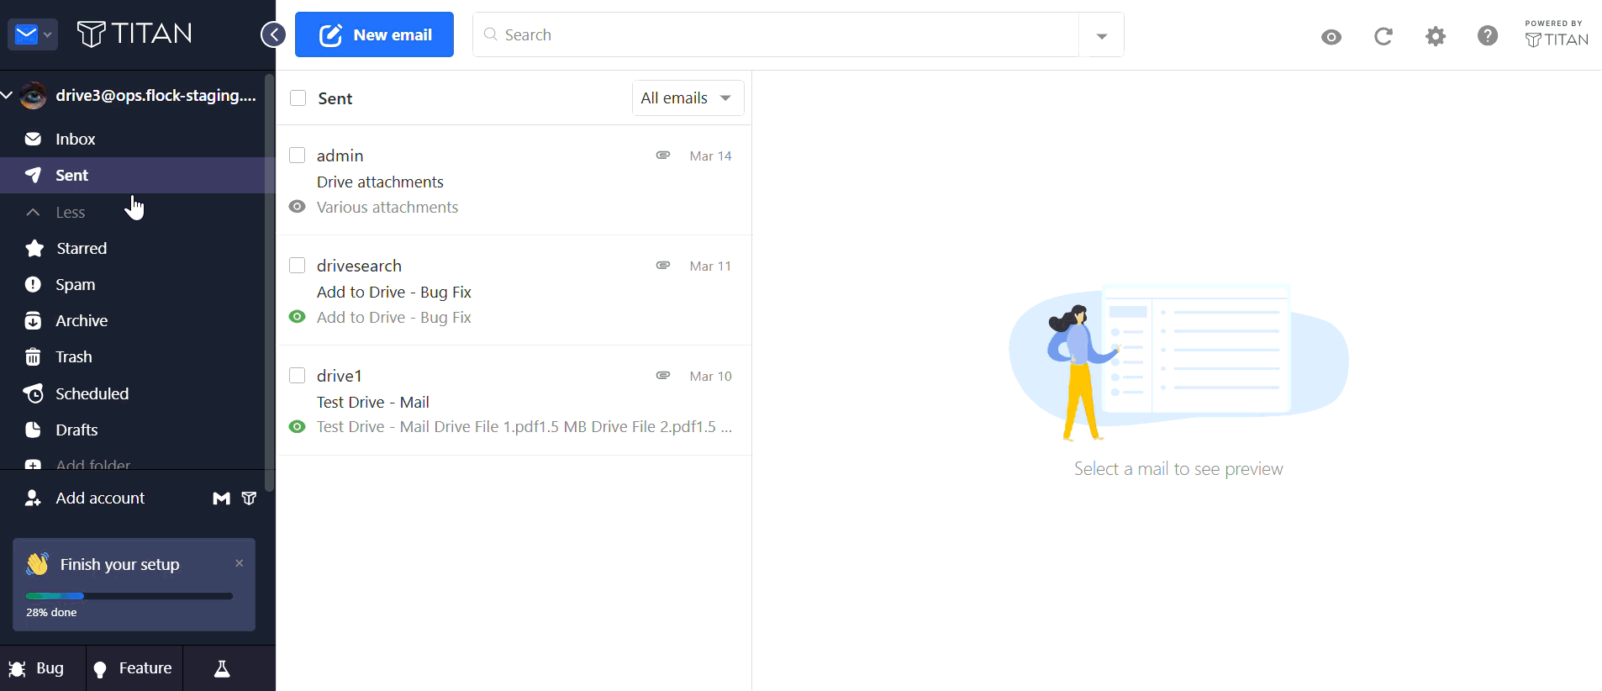Collapse the drive3 account expander
Screen dimensions: 1602x691
point(7,95)
